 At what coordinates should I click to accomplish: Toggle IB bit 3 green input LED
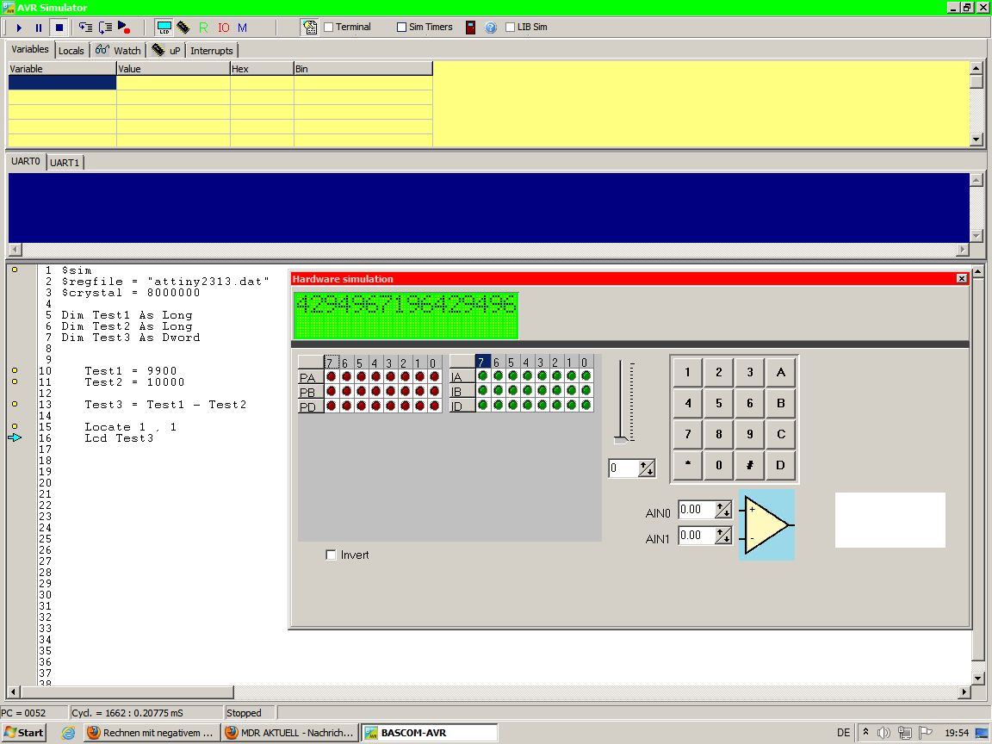[x=542, y=390]
